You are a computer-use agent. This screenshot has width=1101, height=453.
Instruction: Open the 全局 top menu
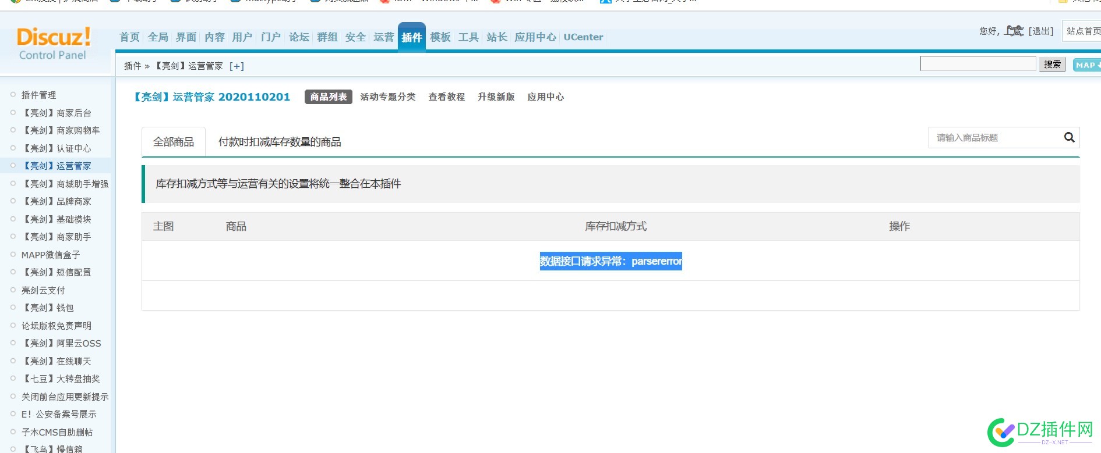(158, 37)
